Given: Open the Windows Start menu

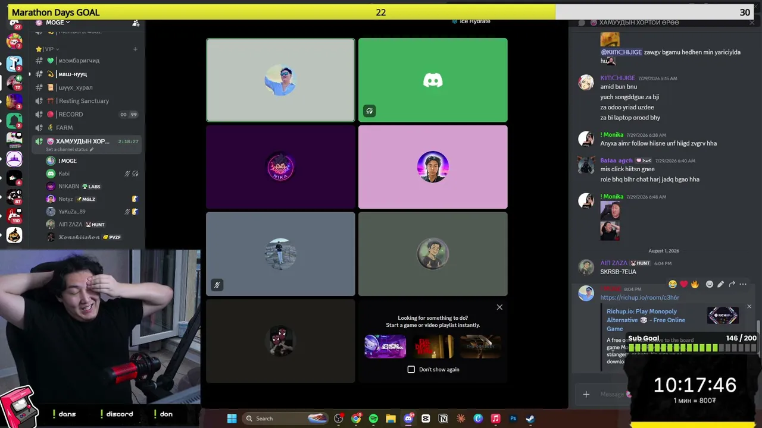Looking at the screenshot, I should tap(232, 418).
